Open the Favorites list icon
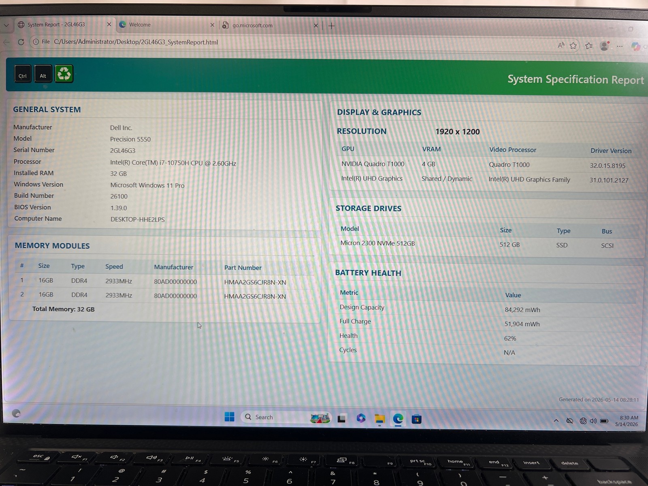The height and width of the screenshot is (486, 648). click(x=589, y=46)
